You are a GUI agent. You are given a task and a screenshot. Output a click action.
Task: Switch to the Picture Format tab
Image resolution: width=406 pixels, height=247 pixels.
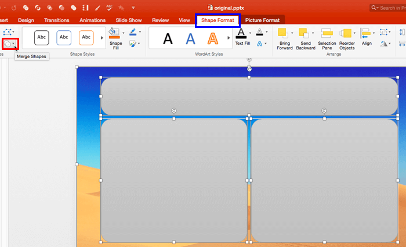(262, 20)
